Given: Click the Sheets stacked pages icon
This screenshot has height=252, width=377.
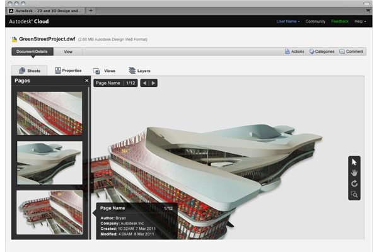Looking at the screenshot, I should 22,71.
